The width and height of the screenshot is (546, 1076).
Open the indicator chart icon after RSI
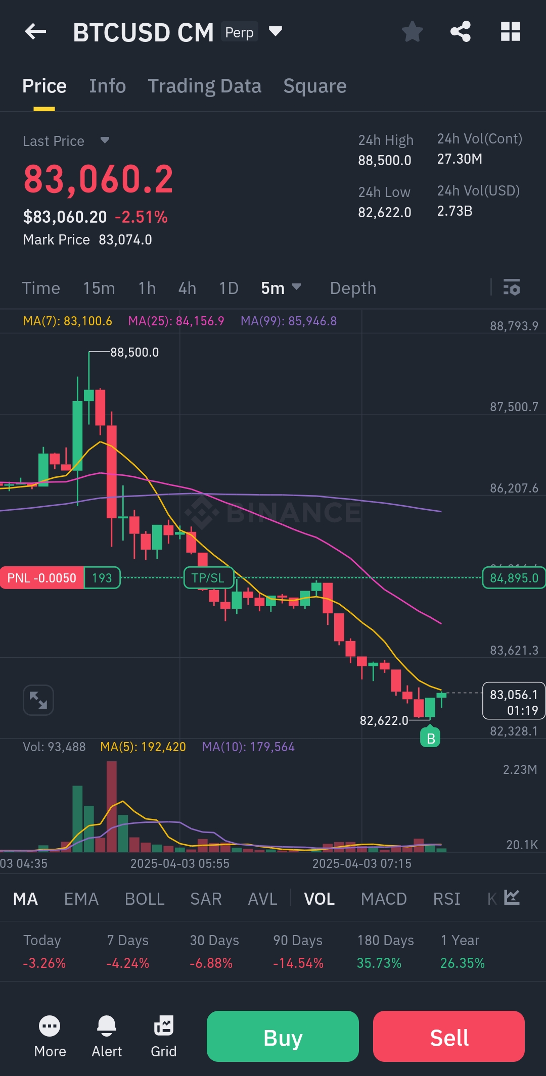[x=512, y=898]
